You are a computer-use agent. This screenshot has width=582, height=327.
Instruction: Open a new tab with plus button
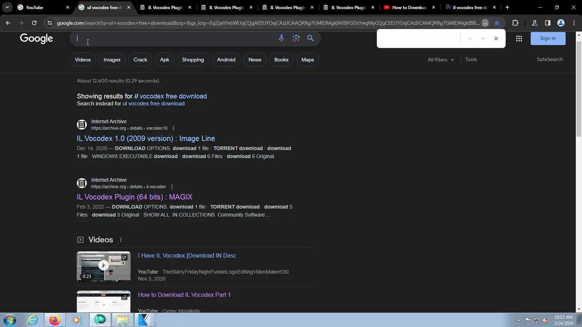click(x=507, y=7)
